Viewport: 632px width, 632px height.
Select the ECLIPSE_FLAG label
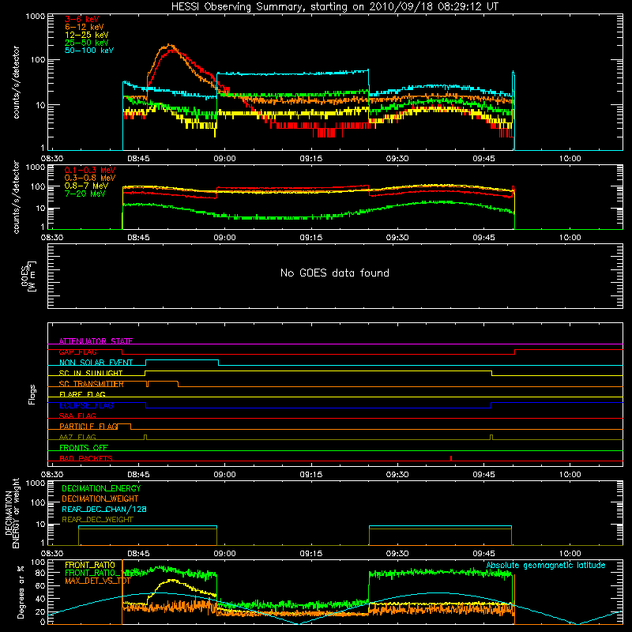coord(86,405)
